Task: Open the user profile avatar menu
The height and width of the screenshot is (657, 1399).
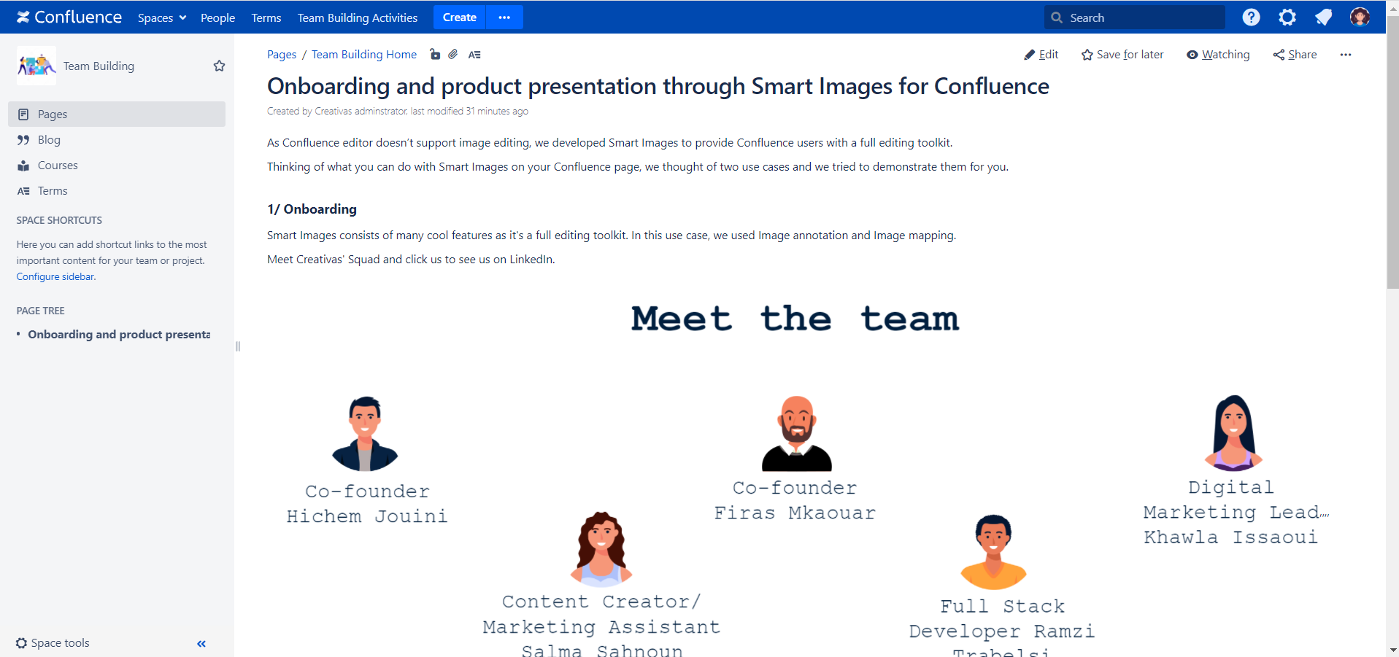Action: [x=1360, y=18]
